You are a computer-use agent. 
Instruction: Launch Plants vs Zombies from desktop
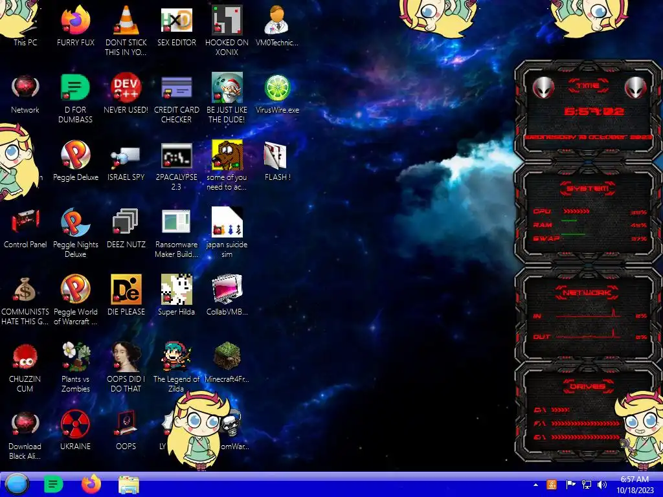click(x=75, y=367)
